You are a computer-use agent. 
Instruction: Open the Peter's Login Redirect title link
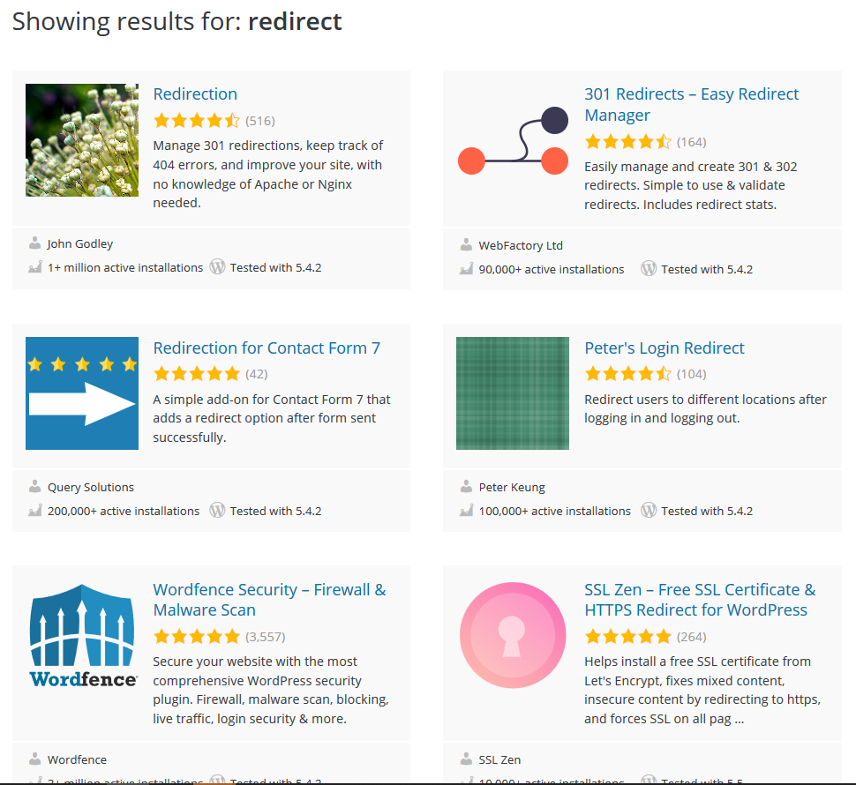point(664,348)
